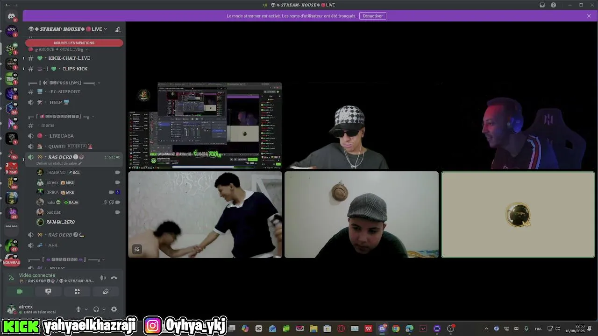Select naka in the voice member list
Viewport: 598px width, 336px height.
pos(78,203)
